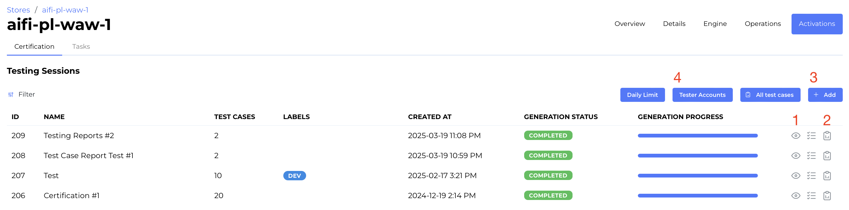
Task: View session 208 using eye icon
Action: click(x=796, y=156)
